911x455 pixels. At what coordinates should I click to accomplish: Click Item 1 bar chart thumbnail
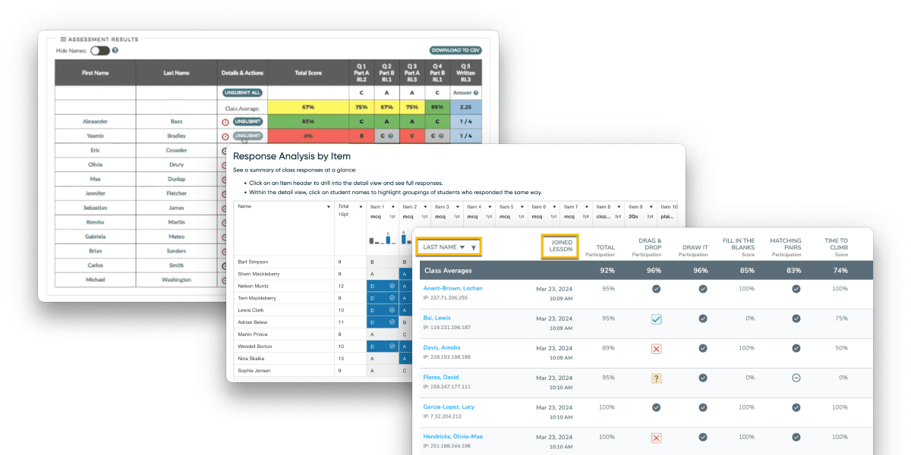383,237
